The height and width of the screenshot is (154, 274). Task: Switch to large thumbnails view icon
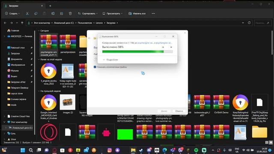pyautogui.click(x=271, y=142)
